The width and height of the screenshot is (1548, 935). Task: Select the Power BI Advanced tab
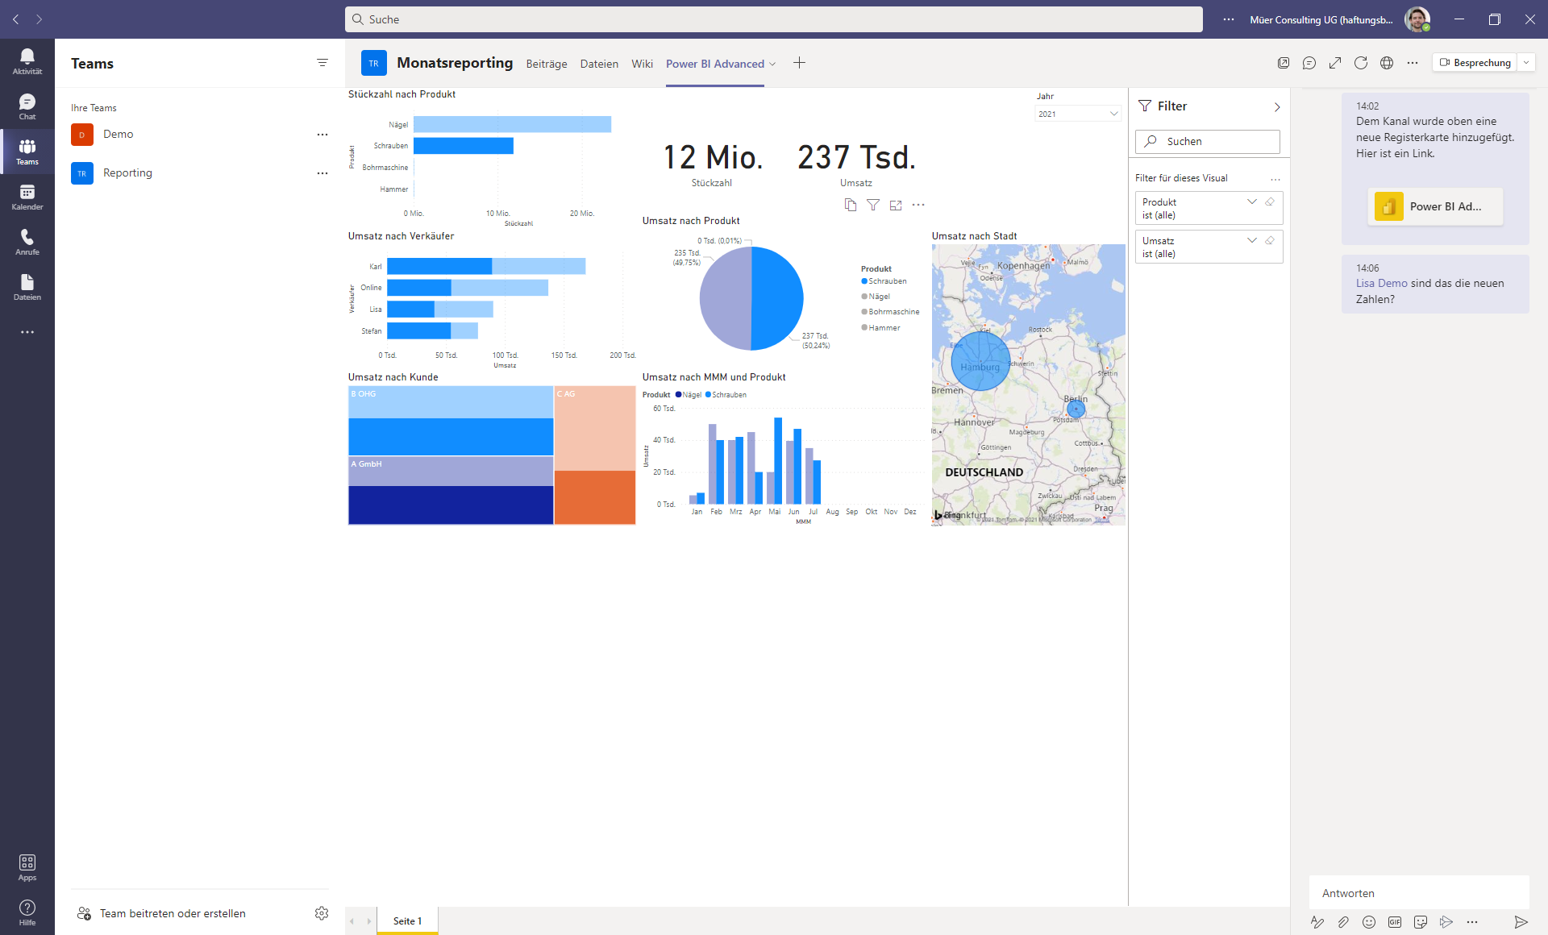coord(715,64)
